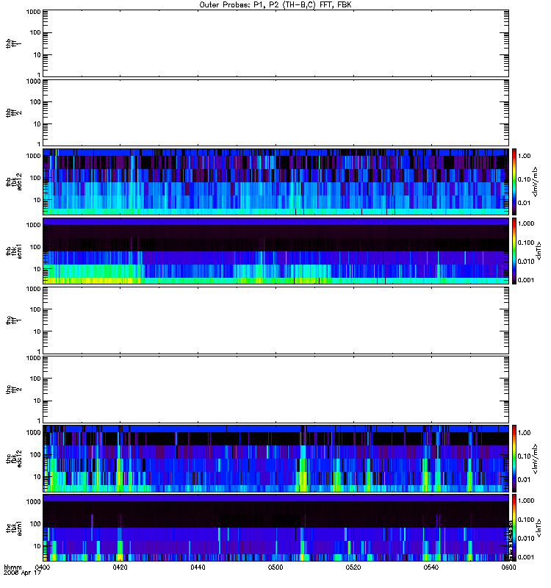Click the "thb fff 1" y-axis title

pos(14,43)
